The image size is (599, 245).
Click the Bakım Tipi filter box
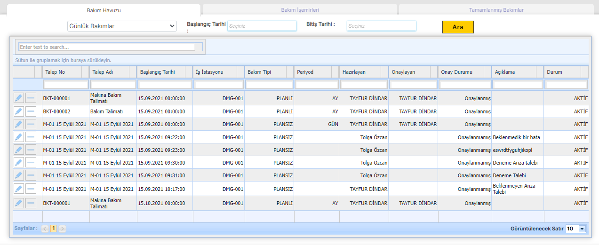(x=270, y=85)
